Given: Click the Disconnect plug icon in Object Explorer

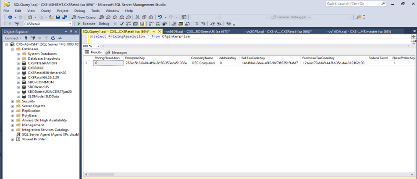Looking at the screenshot, I should 33,38.
